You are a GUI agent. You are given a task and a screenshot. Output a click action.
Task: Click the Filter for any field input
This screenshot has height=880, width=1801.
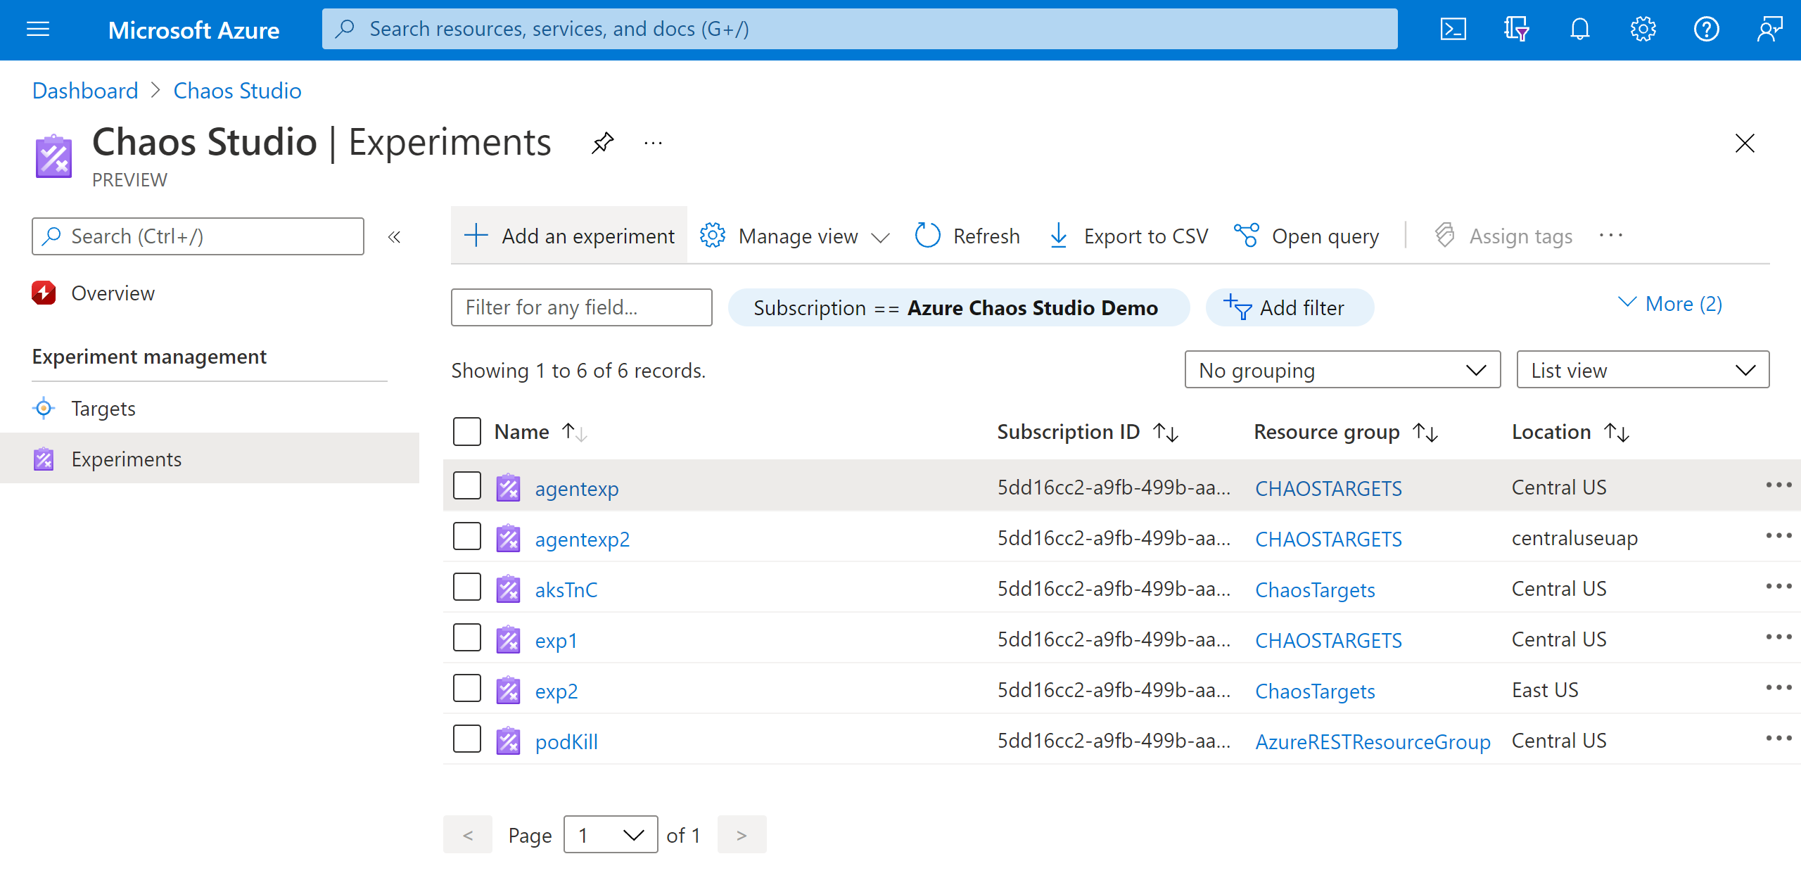(x=579, y=307)
